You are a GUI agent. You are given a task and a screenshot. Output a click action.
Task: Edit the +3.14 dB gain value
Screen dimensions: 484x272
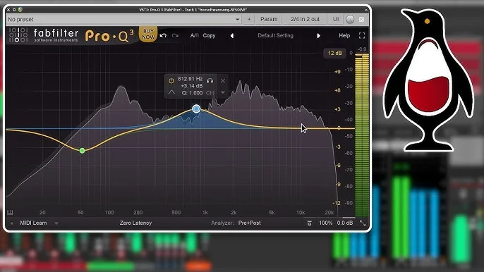(x=192, y=86)
